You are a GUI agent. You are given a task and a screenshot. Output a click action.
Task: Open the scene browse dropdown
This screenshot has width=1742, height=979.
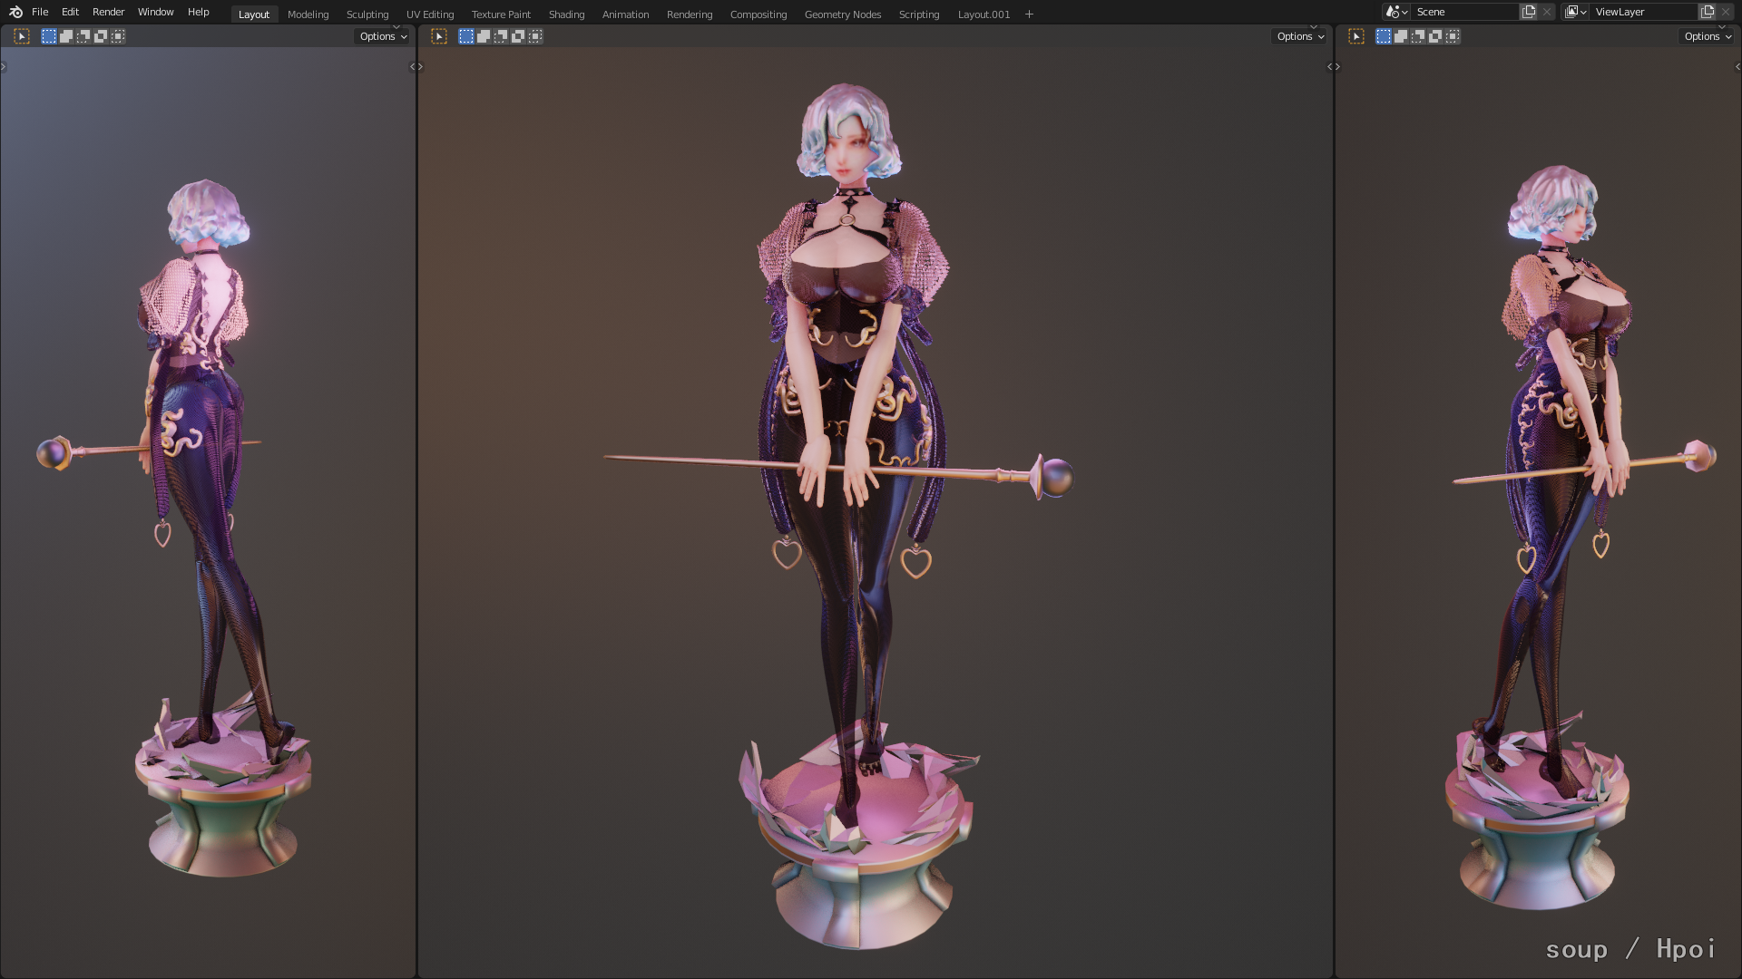(1396, 12)
